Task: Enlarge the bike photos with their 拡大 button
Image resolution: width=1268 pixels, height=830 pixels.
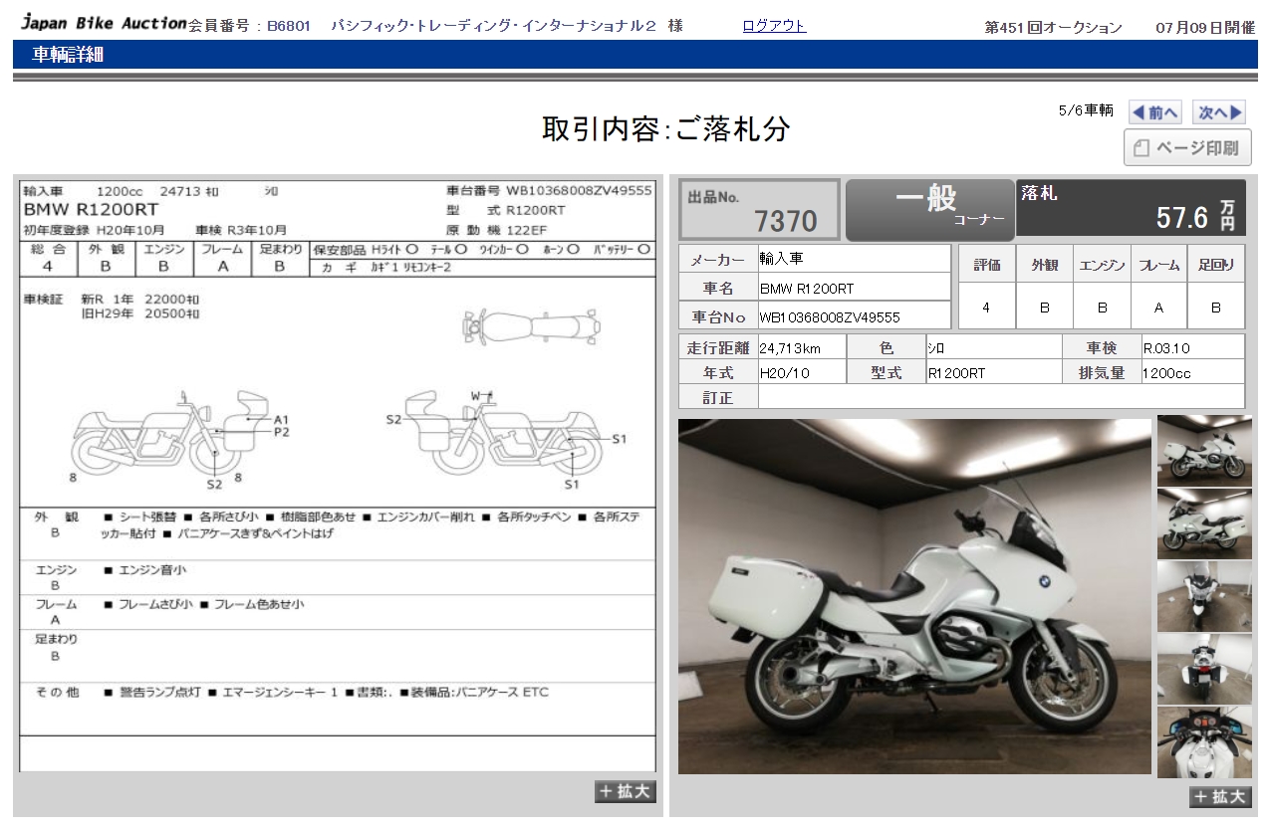Action: 1220,796
